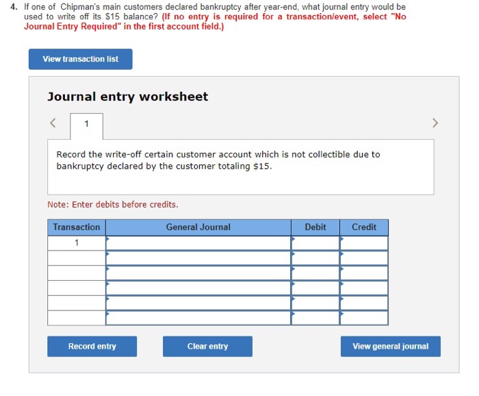The image size is (479, 396).
Task: Click second row Credit amount field
Action: [364, 258]
